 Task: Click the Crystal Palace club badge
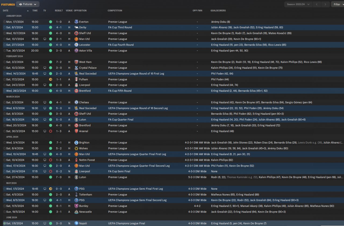[76, 68]
